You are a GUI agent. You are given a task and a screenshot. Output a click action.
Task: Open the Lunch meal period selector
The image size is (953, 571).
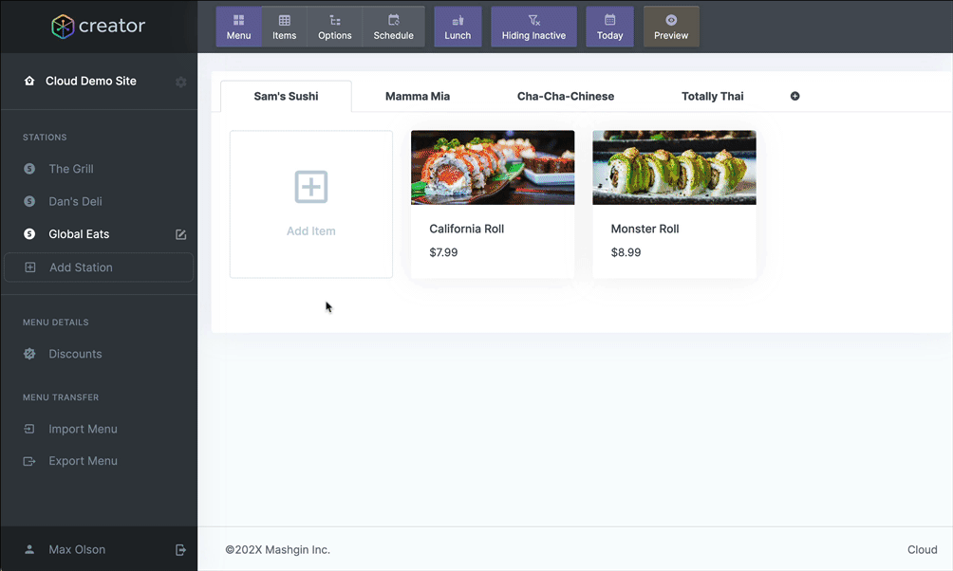[458, 27]
